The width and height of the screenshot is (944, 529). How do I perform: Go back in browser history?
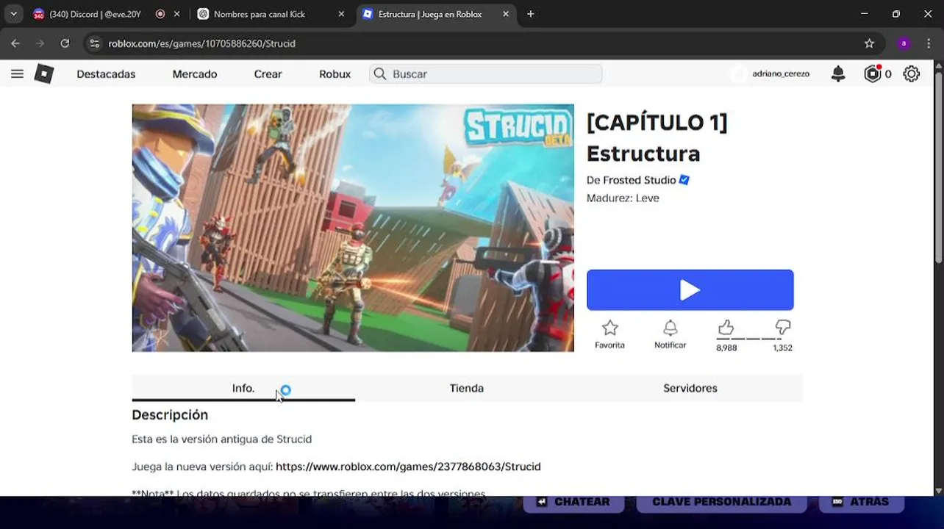(x=15, y=43)
